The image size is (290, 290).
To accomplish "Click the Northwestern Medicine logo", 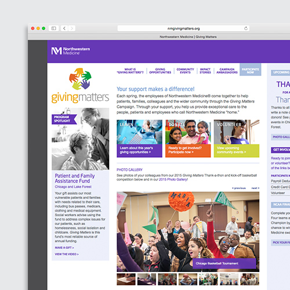I will tap(71, 51).
